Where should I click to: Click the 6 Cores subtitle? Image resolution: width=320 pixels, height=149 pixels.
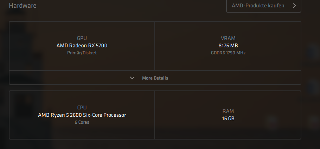82,122
